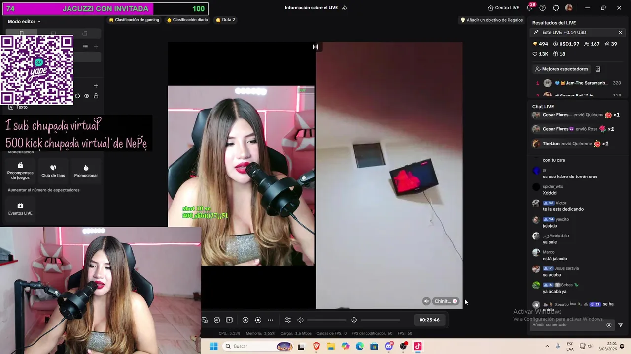Click Añadir un objetivo de Regalos

(x=491, y=20)
